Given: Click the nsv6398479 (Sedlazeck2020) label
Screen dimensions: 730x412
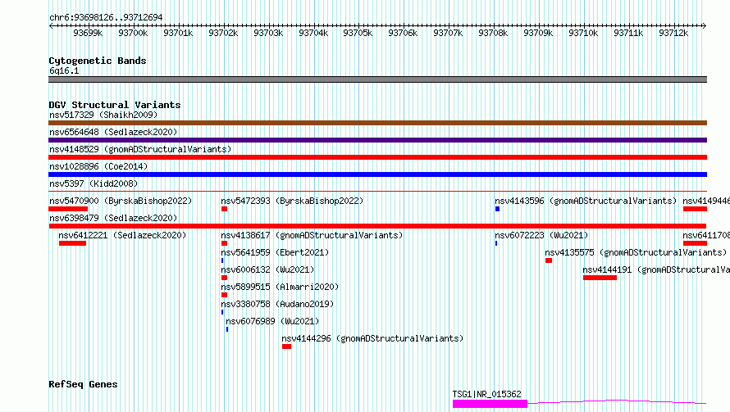Looking at the screenshot, I should tap(113, 218).
